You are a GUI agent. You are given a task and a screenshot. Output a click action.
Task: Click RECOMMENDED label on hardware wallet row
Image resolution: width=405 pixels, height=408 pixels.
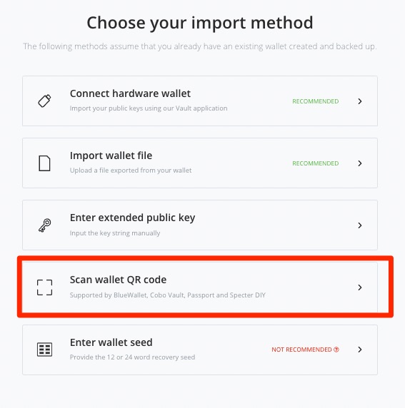(315, 101)
